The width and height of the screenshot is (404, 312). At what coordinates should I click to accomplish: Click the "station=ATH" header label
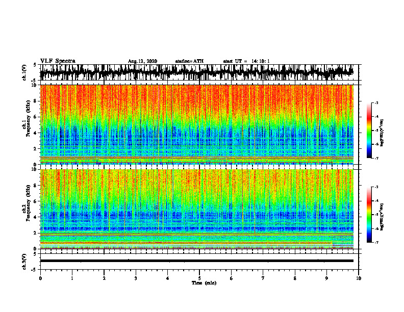tap(189, 61)
